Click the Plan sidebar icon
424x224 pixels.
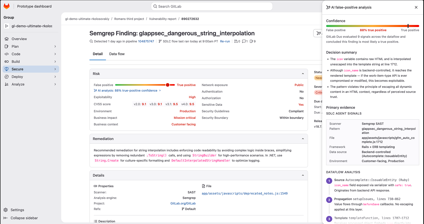(7, 46)
